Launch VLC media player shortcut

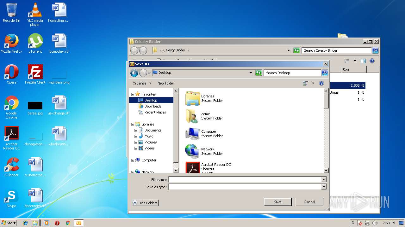pyautogui.click(x=35, y=15)
